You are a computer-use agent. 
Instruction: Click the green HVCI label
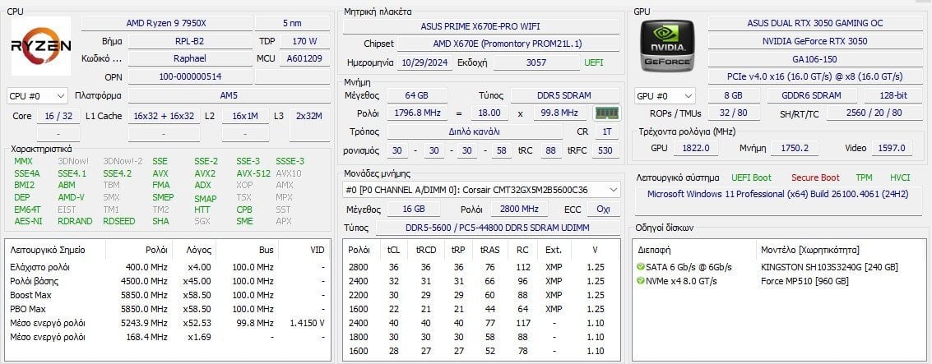(900, 177)
